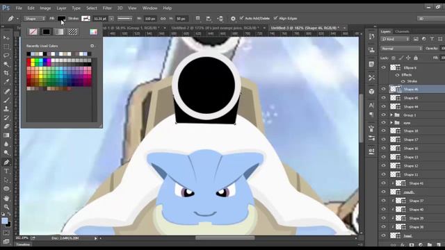The width and height of the screenshot is (445, 250).
Task: Set fill type to Gradient
Action: click(x=59, y=31)
